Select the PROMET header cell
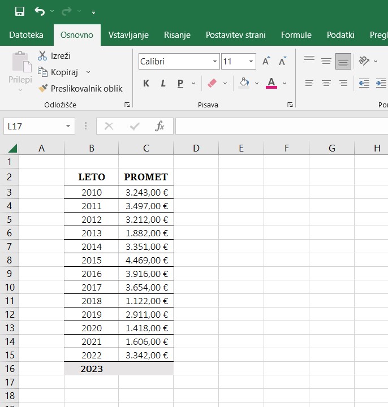This screenshot has width=388, height=407. pos(146,177)
